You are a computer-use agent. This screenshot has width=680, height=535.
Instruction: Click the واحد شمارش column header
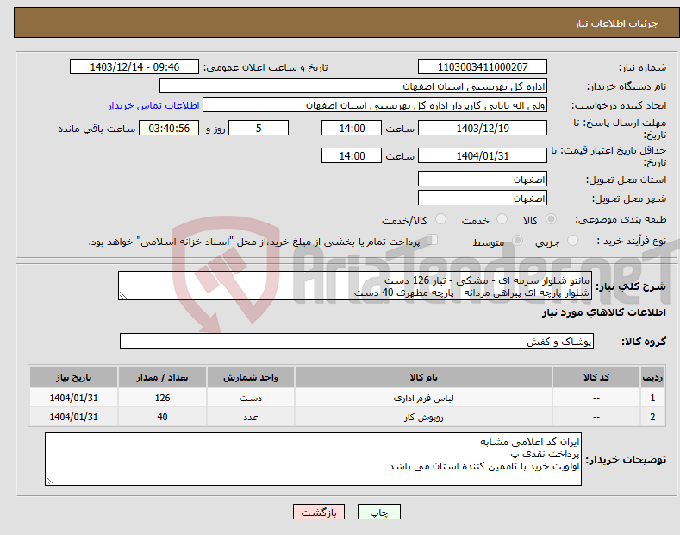click(x=251, y=377)
